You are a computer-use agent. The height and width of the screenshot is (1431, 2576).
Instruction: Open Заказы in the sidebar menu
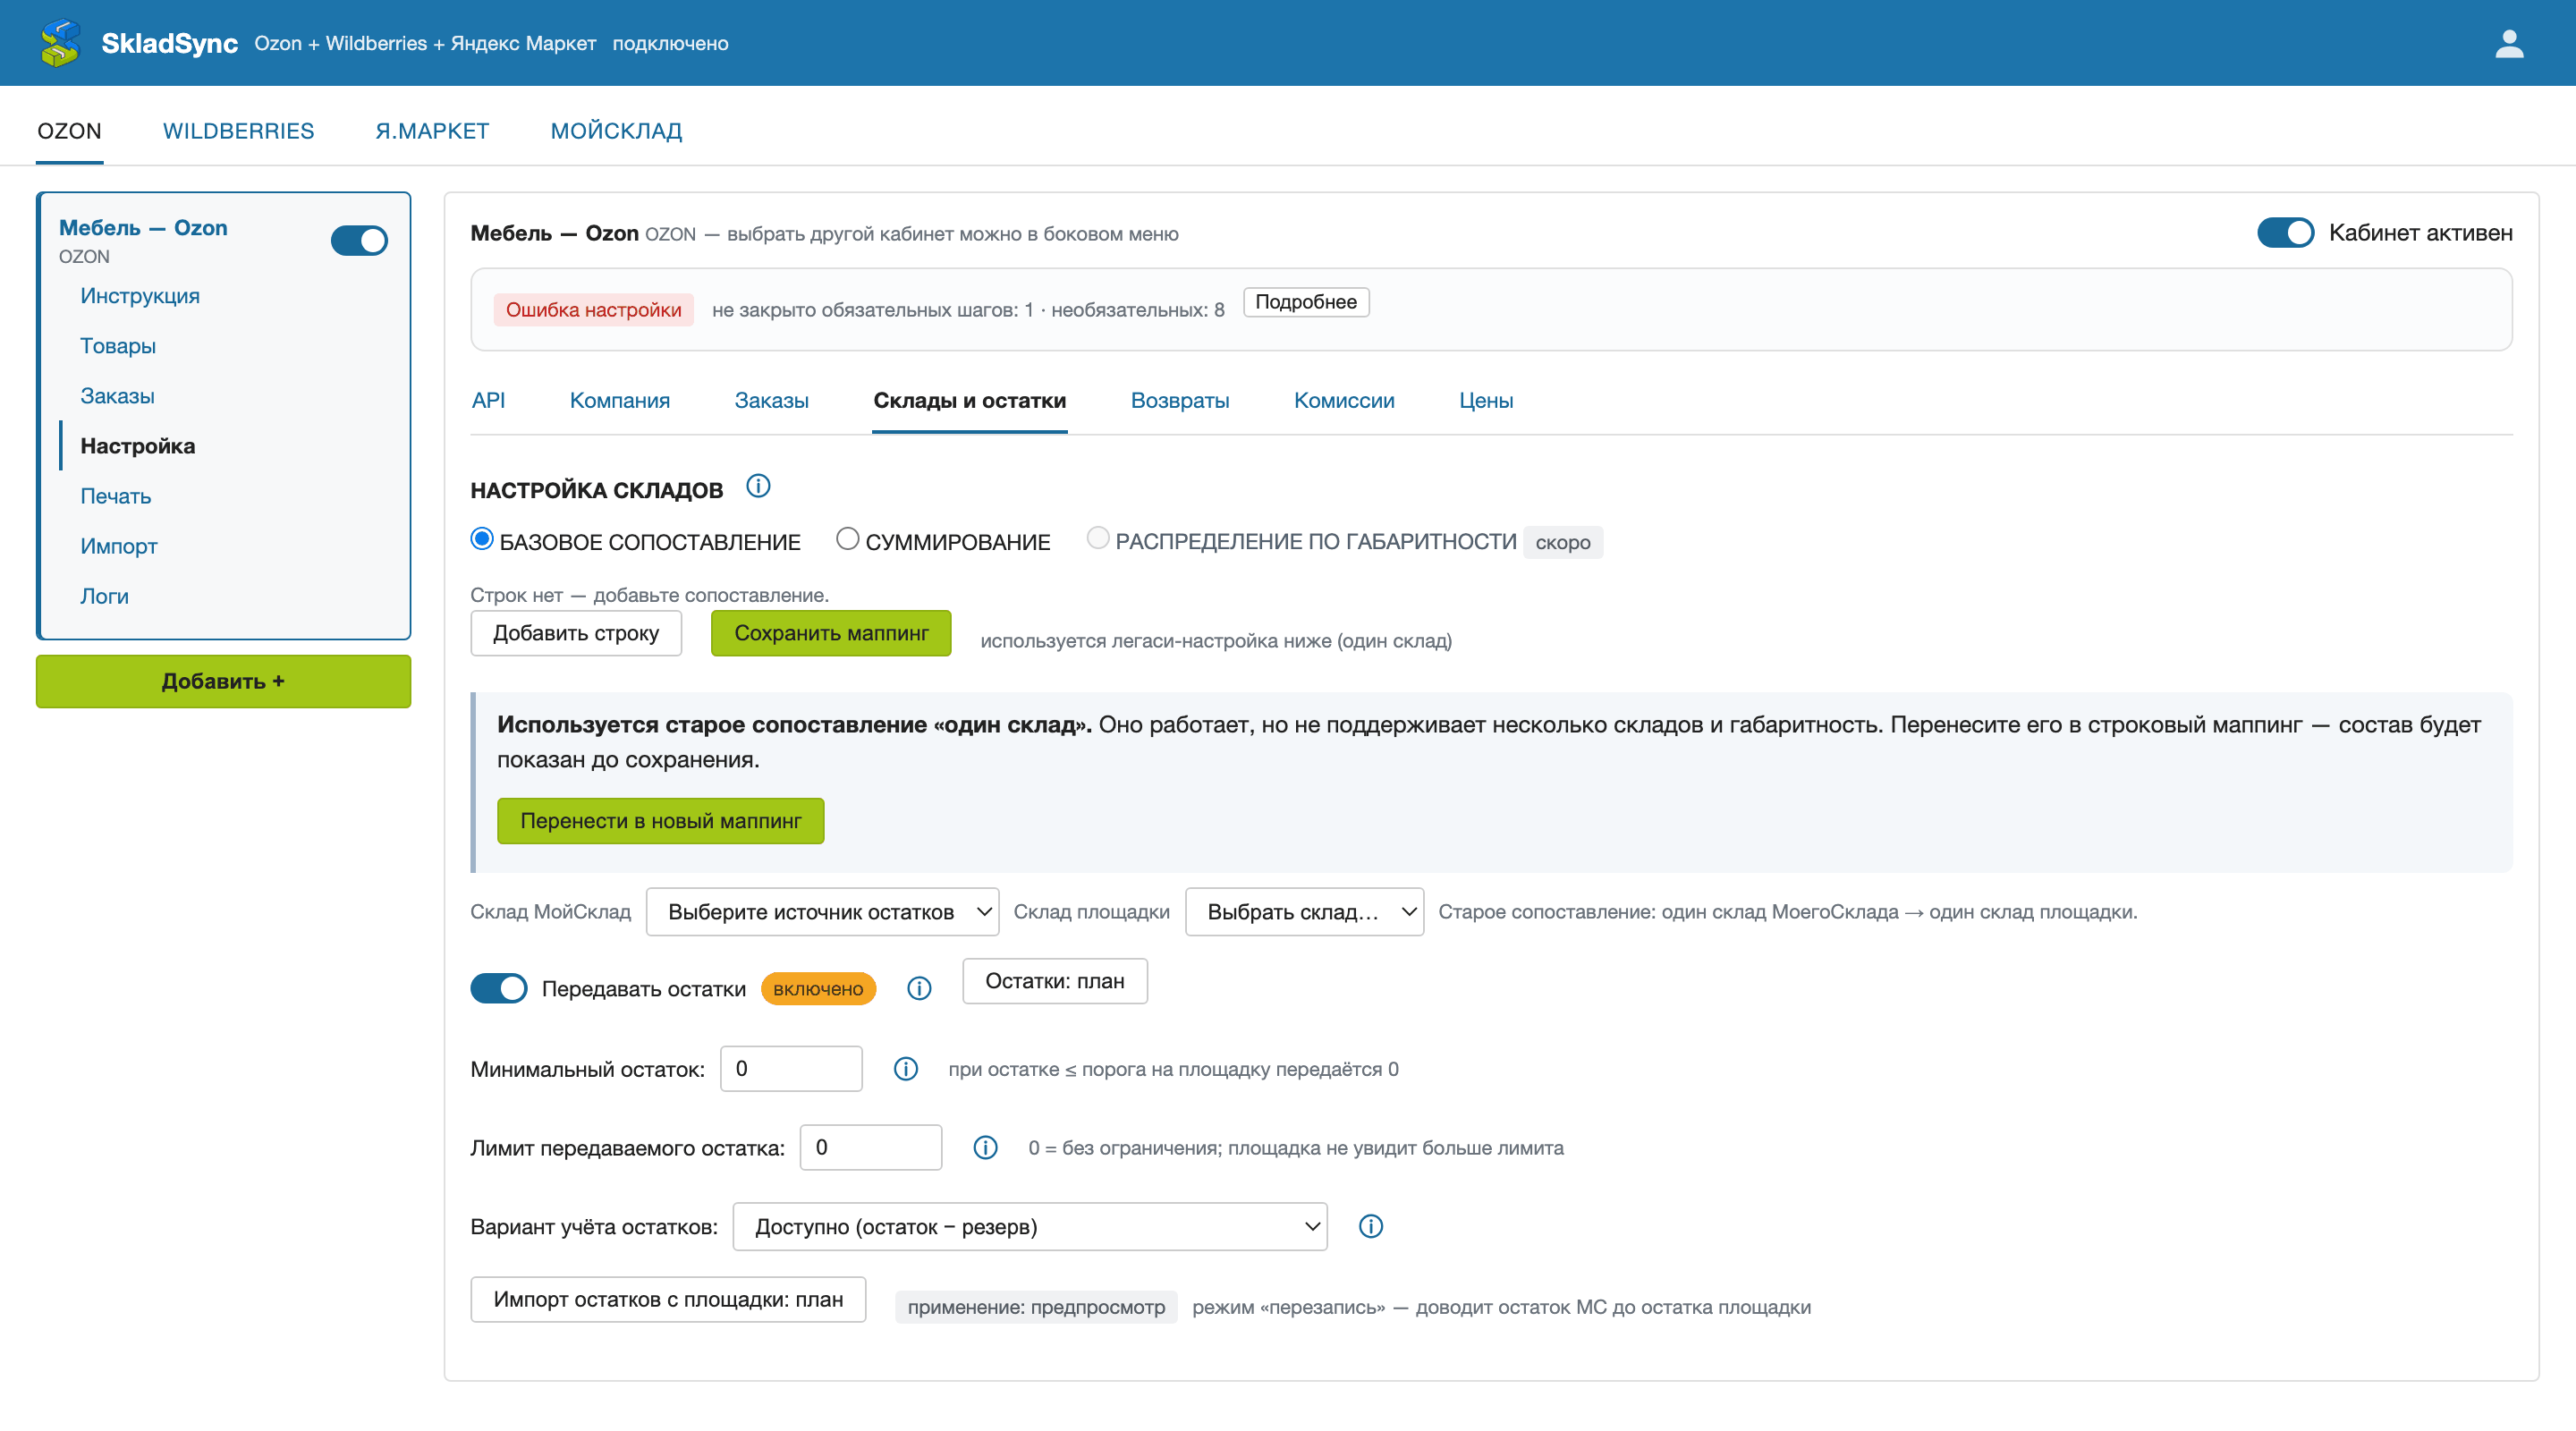[x=117, y=396]
